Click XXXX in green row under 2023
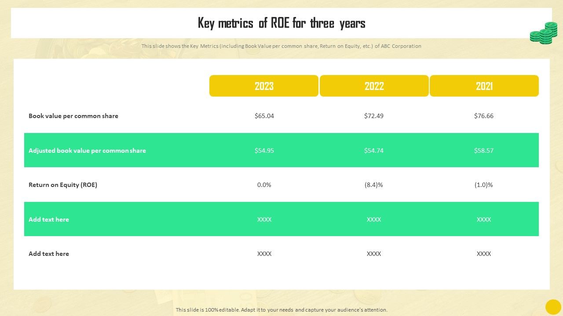 coord(264,219)
